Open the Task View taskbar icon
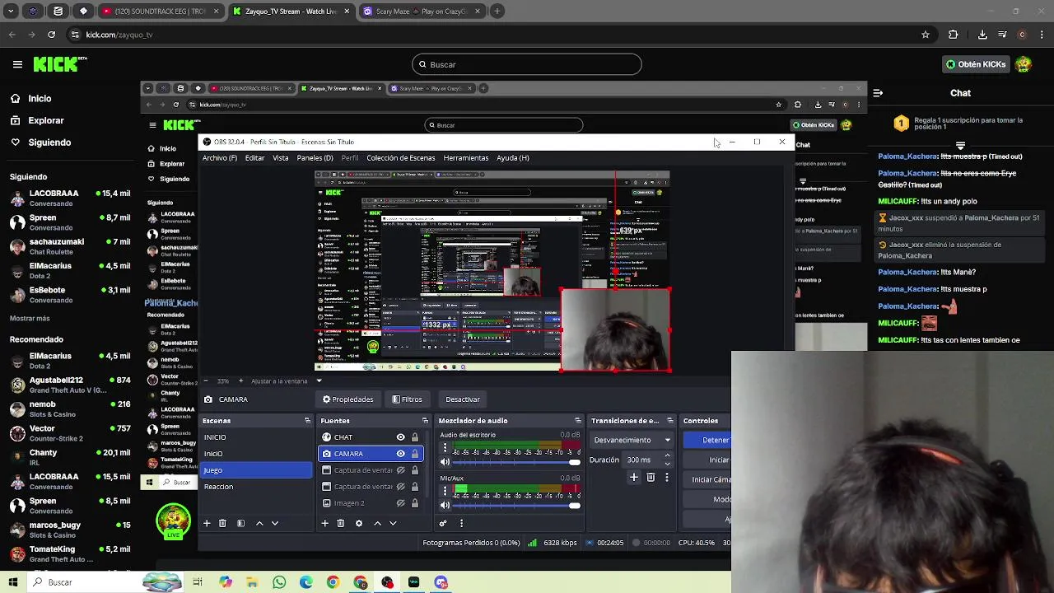This screenshot has height=593, width=1054. tap(198, 582)
